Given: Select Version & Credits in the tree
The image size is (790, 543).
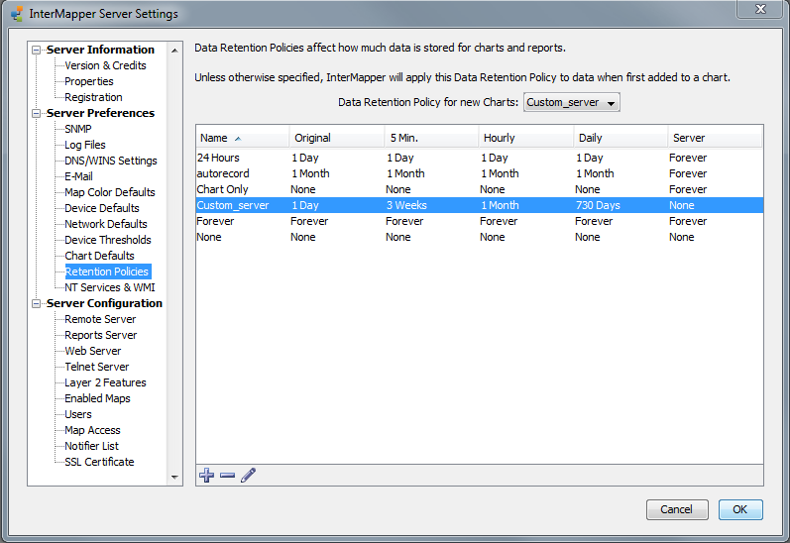Looking at the screenshot, I should [105, 65].
